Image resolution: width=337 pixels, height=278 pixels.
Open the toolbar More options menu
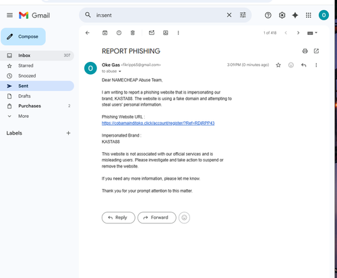178,33
